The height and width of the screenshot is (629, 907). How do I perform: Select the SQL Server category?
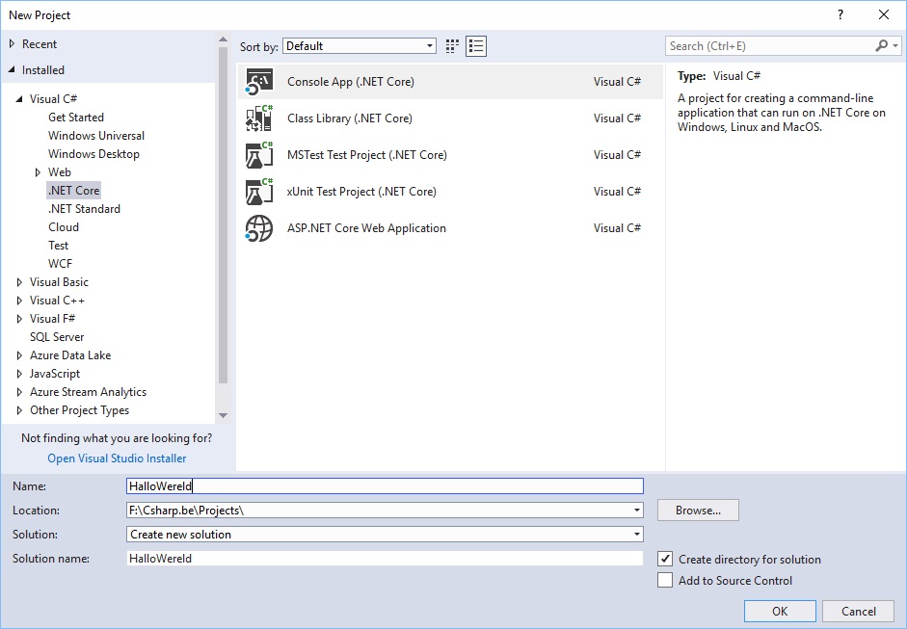(57, 337)
